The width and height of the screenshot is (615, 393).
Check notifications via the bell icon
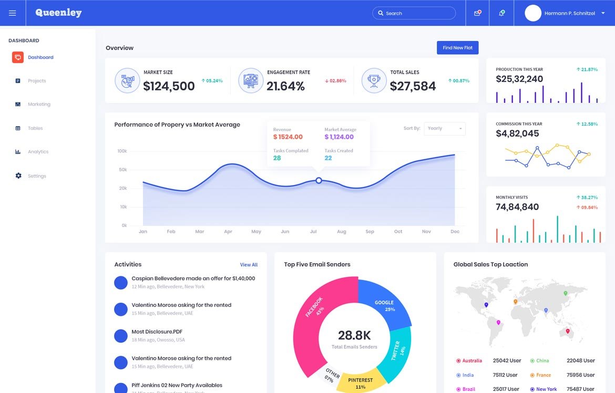pyautogui.click(x=501, y=13)
